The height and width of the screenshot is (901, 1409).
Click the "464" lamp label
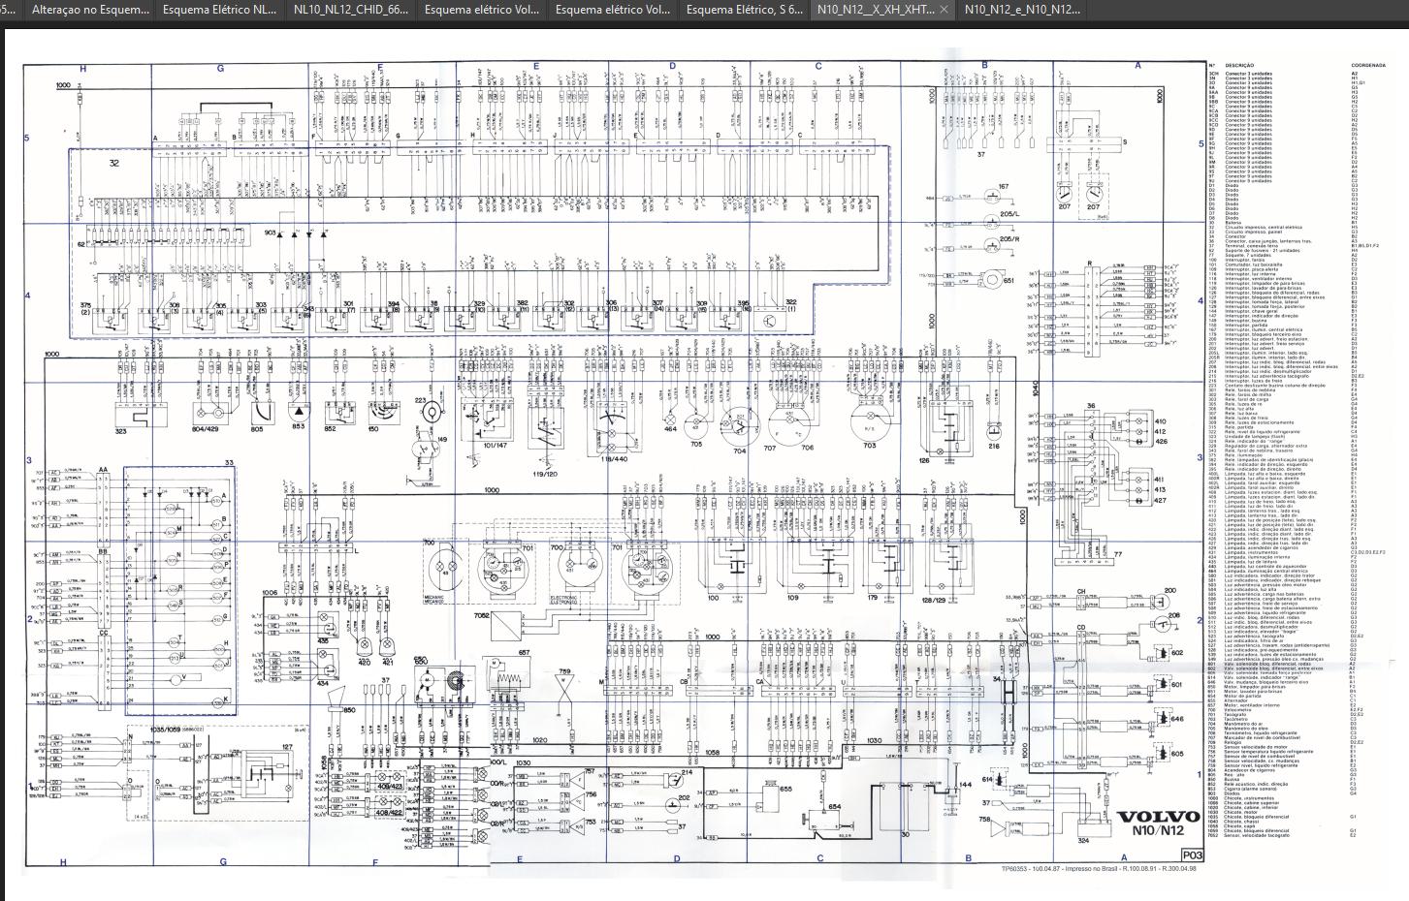pos(671,428)
